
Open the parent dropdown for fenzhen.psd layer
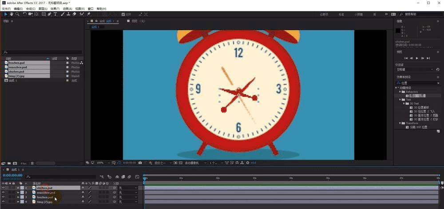[x=128, y=197]
